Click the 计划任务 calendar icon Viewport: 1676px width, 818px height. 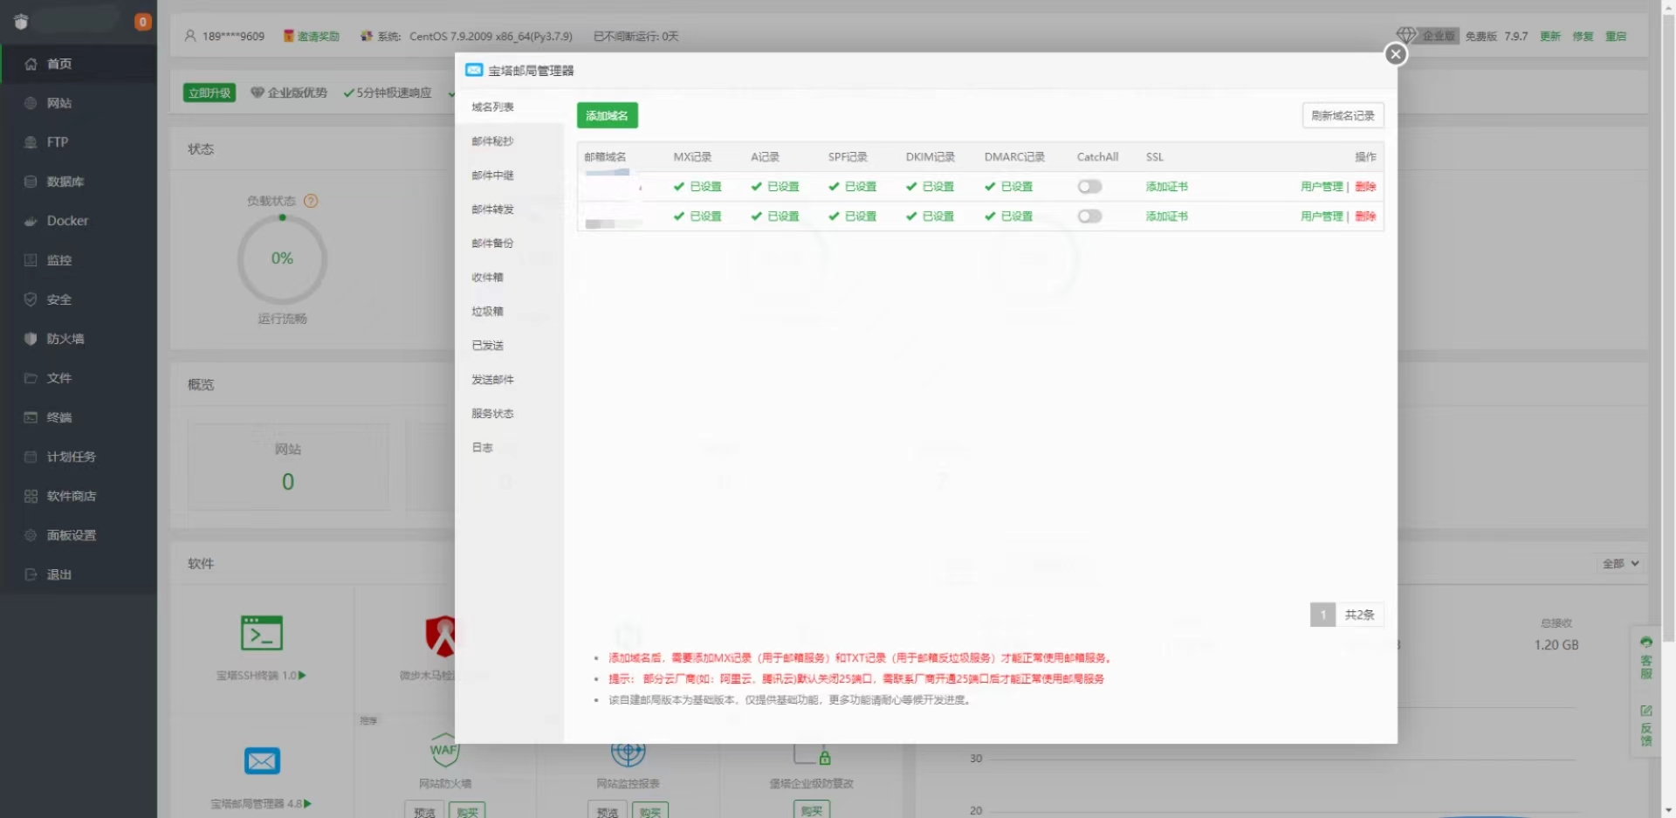coord(31,457)
